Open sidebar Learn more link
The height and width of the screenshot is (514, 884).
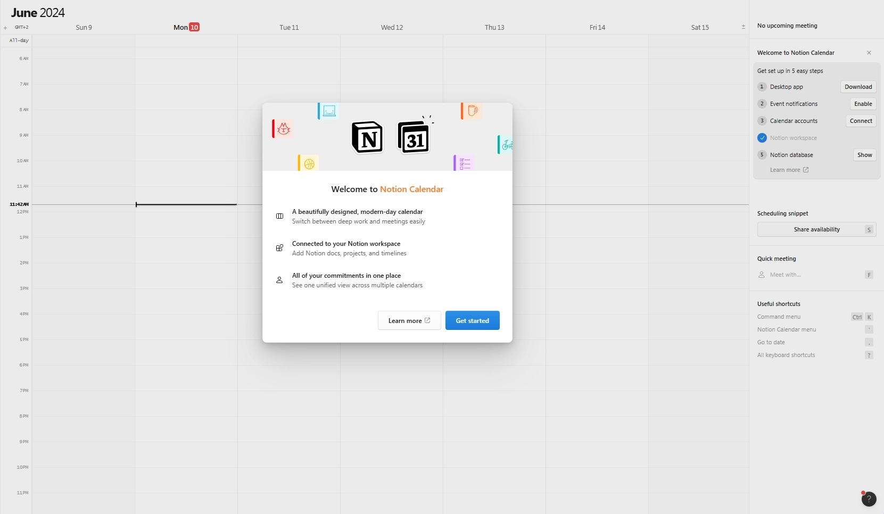click(789, 170)
